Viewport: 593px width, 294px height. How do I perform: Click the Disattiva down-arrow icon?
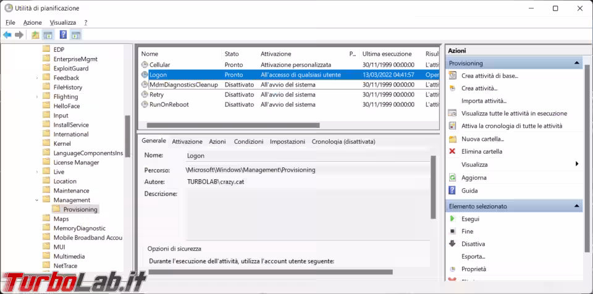pyautogui.click(x=452, y=244)
